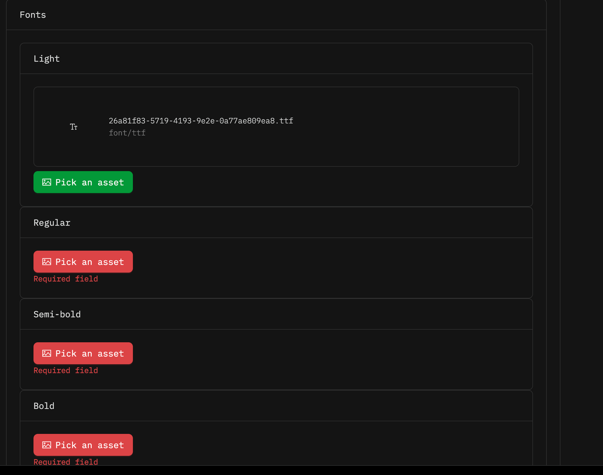This screenshot has width=603, height=475.
Task: Click the Bold panel header
Action: point(44,406)
